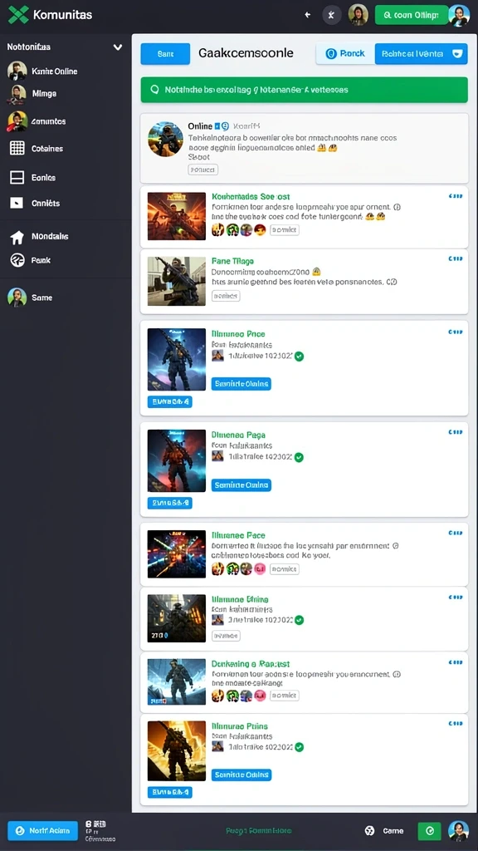The width and height of the screenshot is (478, 851).
Task: Click the Norlif Aciam button in bottom bar
Action: (43, 830)
